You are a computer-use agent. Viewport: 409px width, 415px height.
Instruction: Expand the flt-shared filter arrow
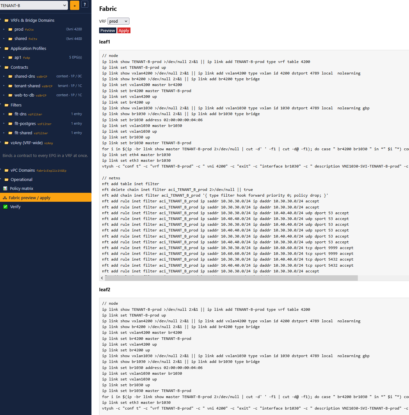[x=4, y=133]
